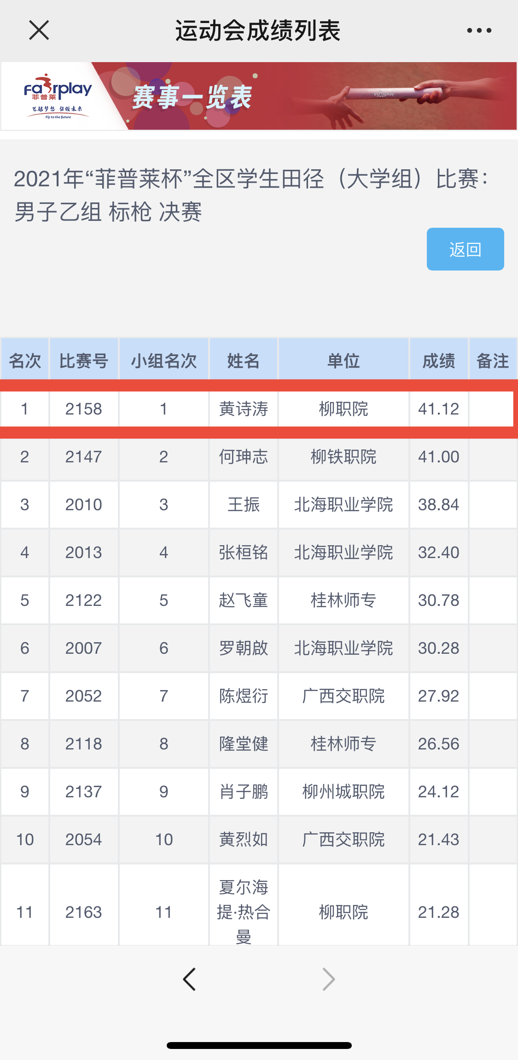Tap score 24.12 for 肖子鹏
Image resolution: width=518 pixels, height=1060 pixels.
tap(438, 792)
